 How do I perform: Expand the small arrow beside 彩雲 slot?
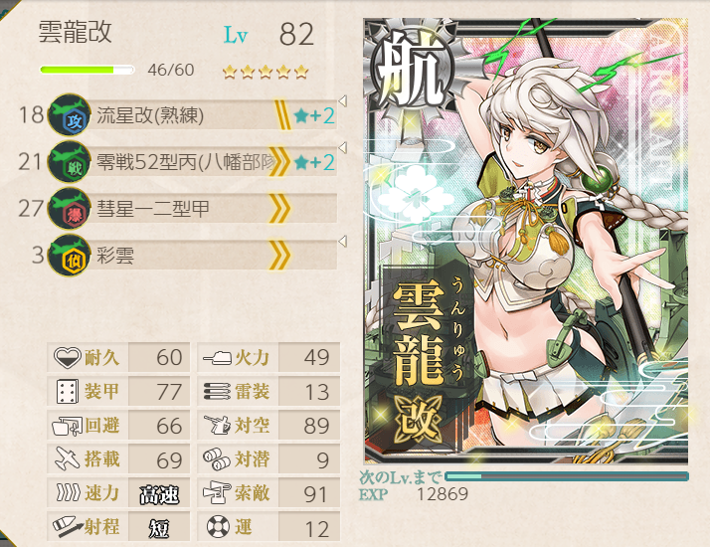[x=343, y=241]
